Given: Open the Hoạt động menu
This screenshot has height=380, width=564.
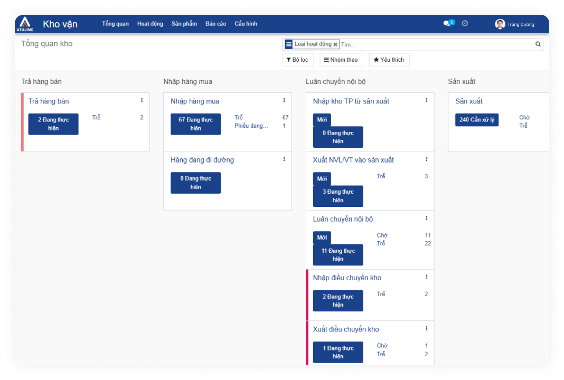Looking at the screenshot, I should point(150,24).
